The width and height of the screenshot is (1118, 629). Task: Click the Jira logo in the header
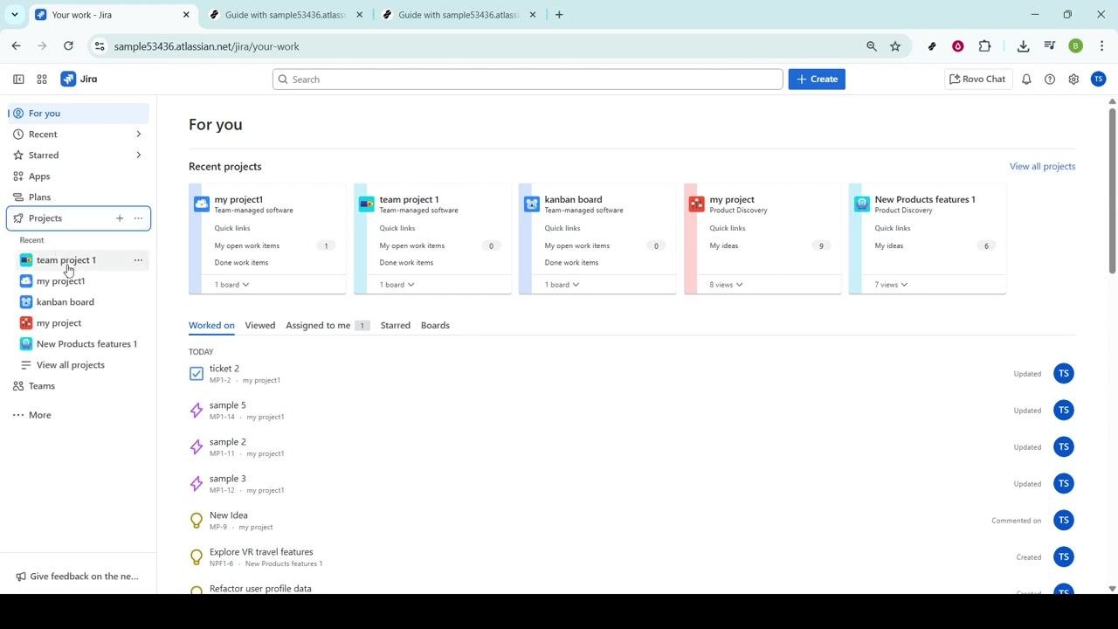[x=79, y=79]
